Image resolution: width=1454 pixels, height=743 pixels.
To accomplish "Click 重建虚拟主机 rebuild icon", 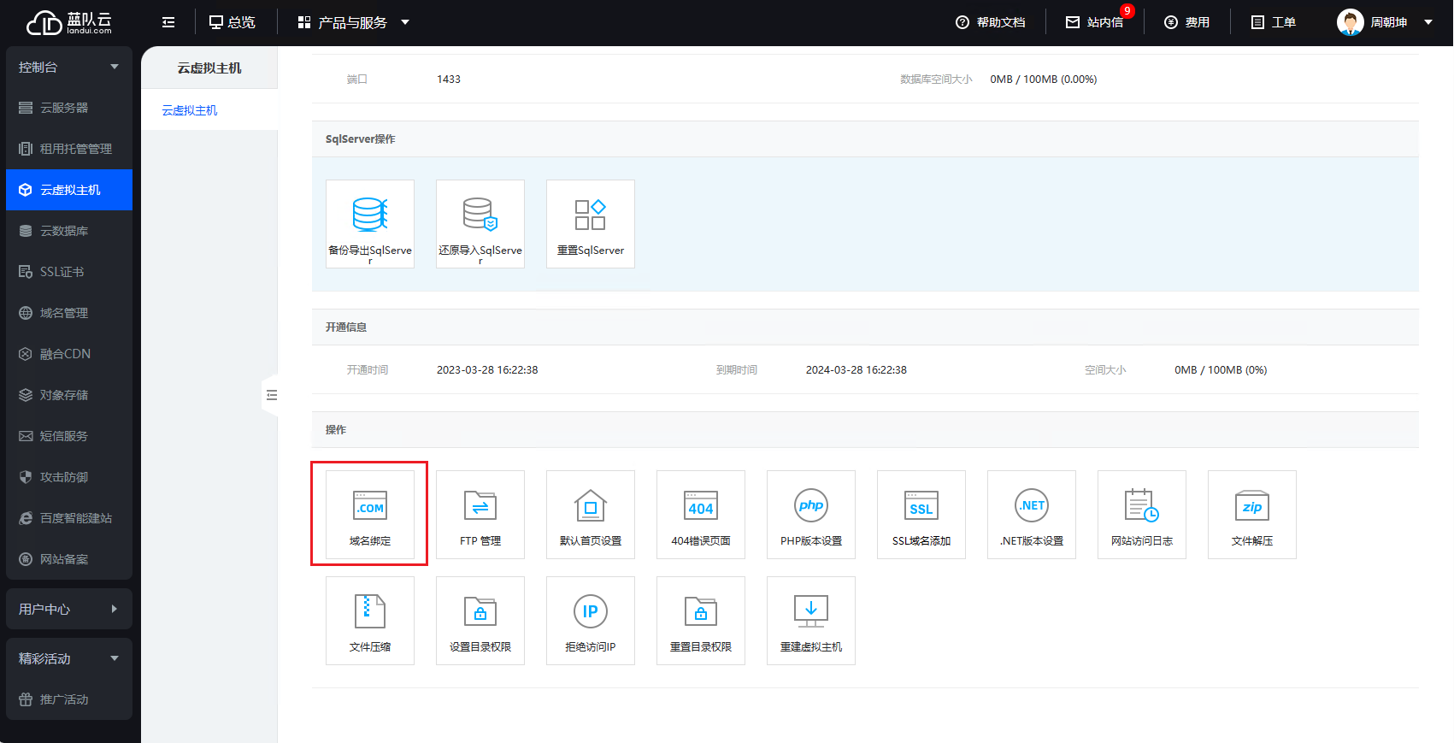I will coord(810,620).
